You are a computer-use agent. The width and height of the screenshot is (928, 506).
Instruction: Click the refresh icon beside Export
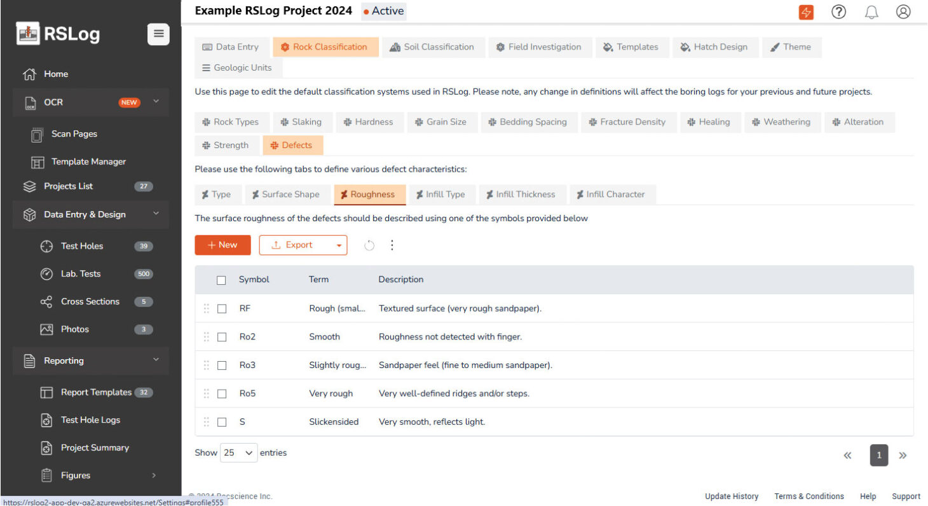[x=369, y=245]
